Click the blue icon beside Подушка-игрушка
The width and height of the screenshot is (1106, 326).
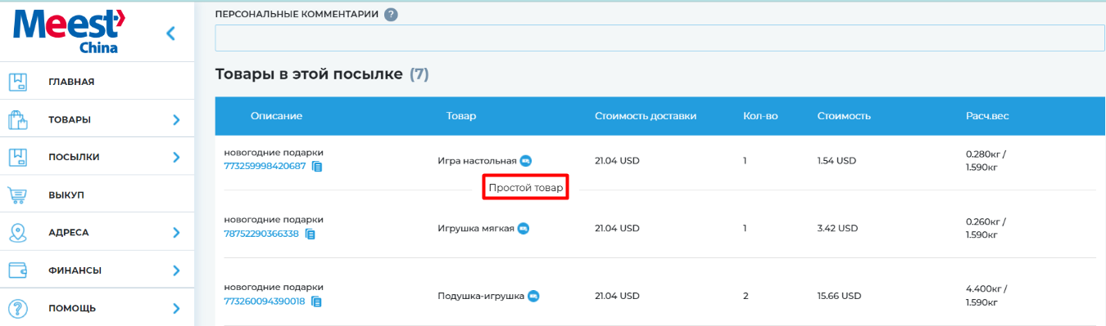pos(533,296)
